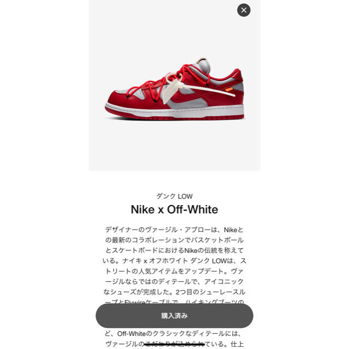The height and width of the screenshot is (349, 349).
Task: Click empty grey area below the sneaker
Action: [x=174, y=147]
